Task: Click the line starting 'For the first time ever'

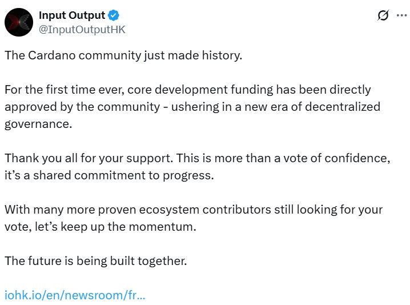Action: 187,90
